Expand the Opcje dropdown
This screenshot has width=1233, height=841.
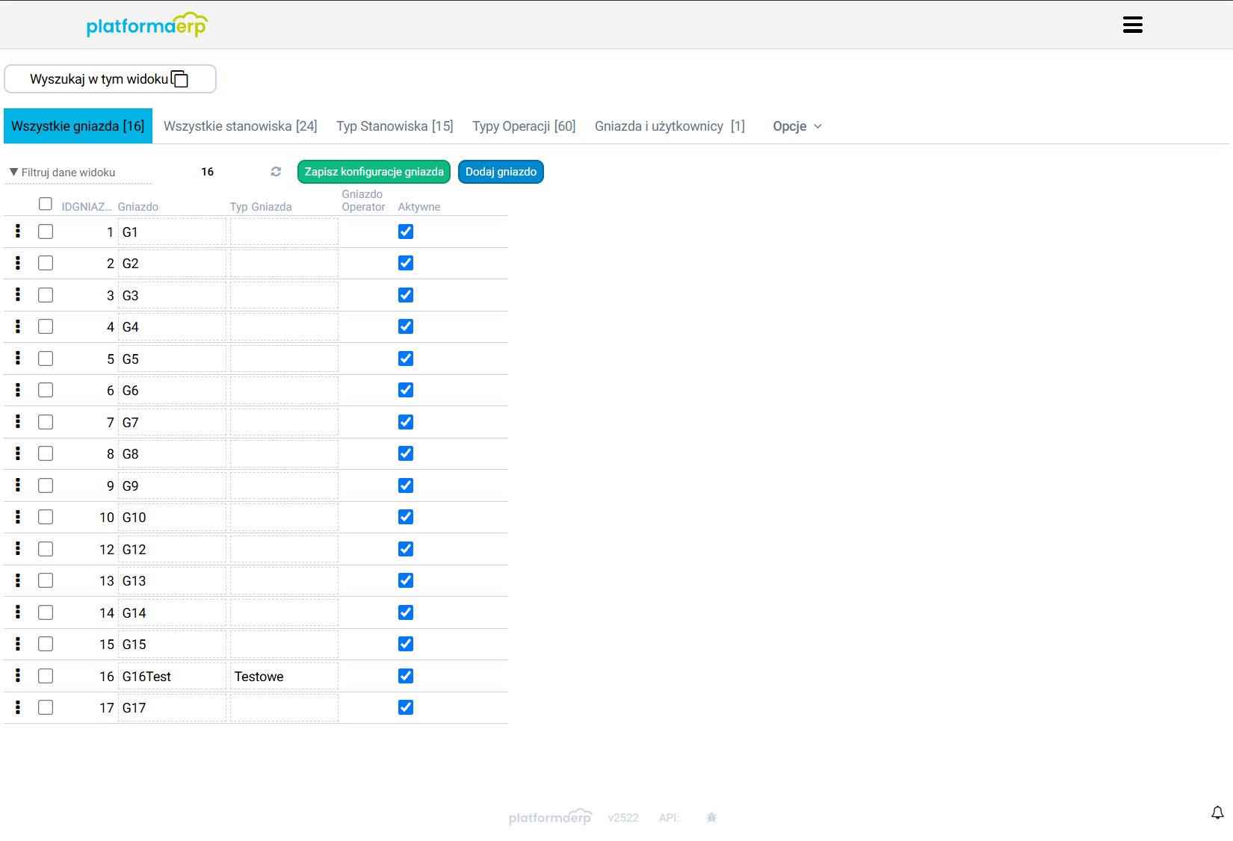point(797,126)
